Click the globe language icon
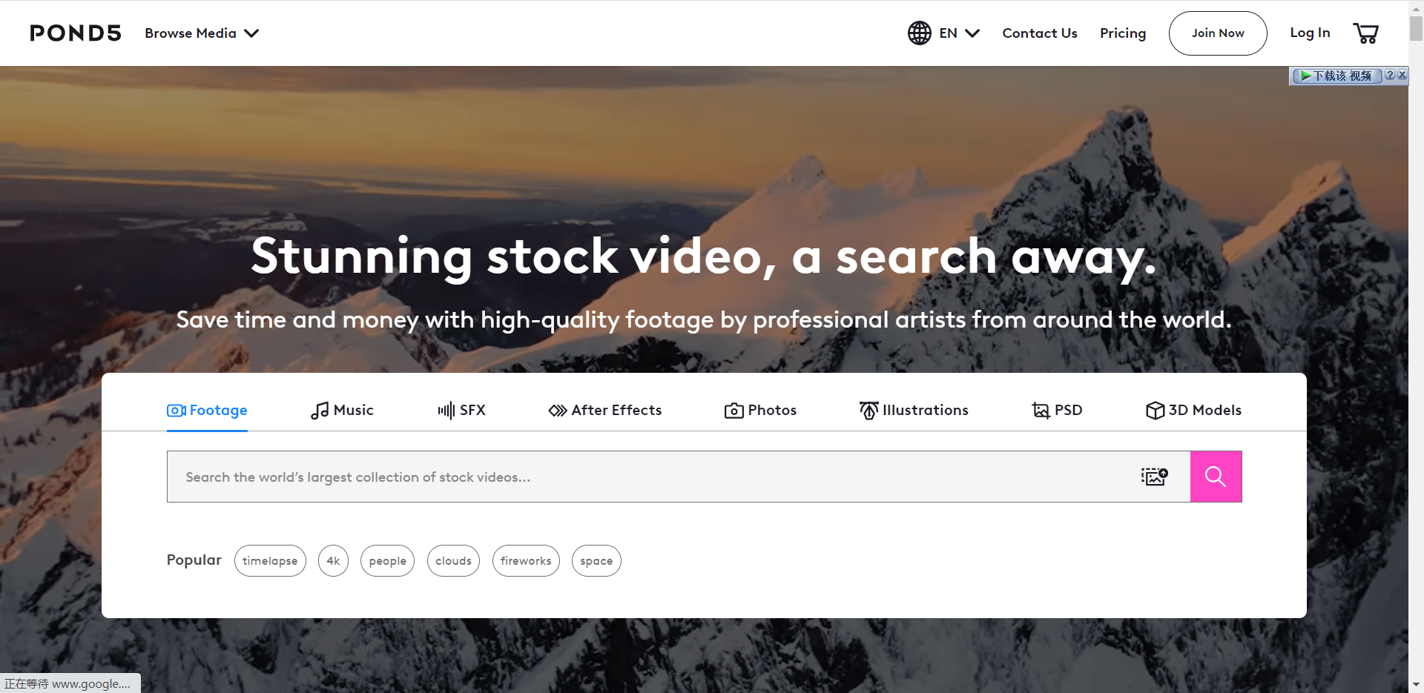 tap(920, 33)
